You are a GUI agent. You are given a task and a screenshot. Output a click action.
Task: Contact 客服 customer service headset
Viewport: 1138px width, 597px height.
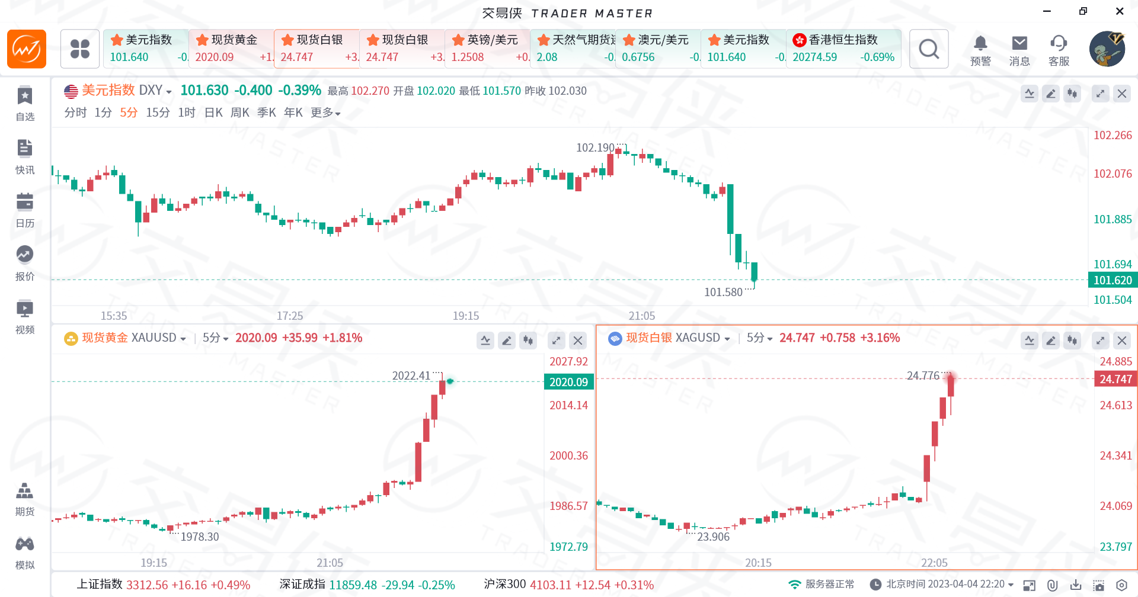tap(1059, 50)
